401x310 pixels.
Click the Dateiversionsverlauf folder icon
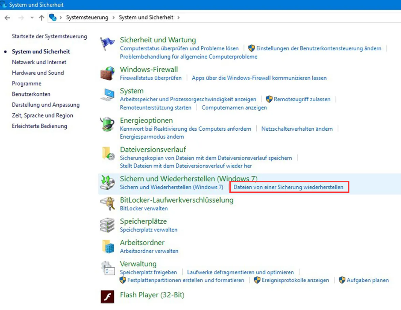[108, 153]
